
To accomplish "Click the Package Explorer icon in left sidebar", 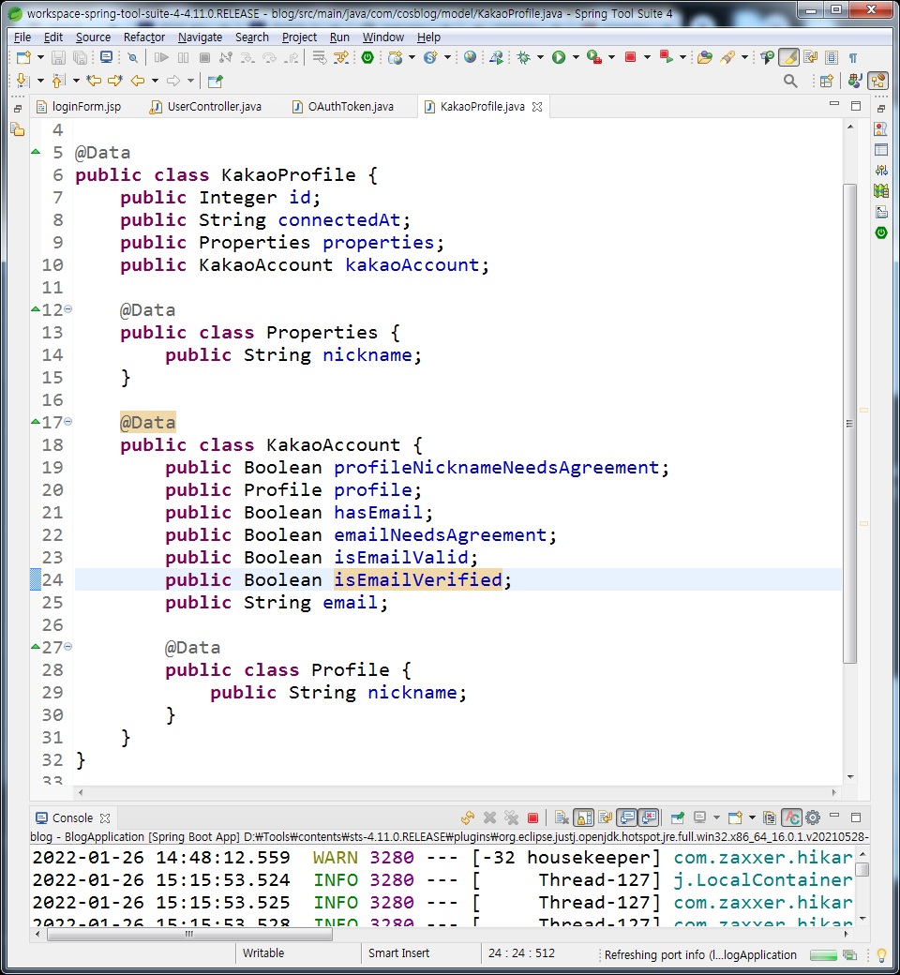I will click(18, 130).
